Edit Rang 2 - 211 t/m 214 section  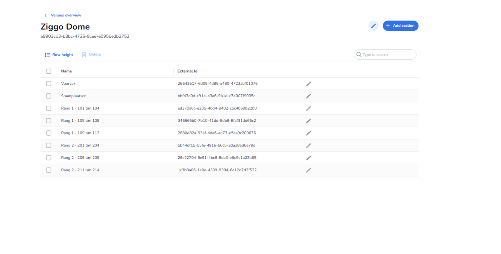pos(308,170)
